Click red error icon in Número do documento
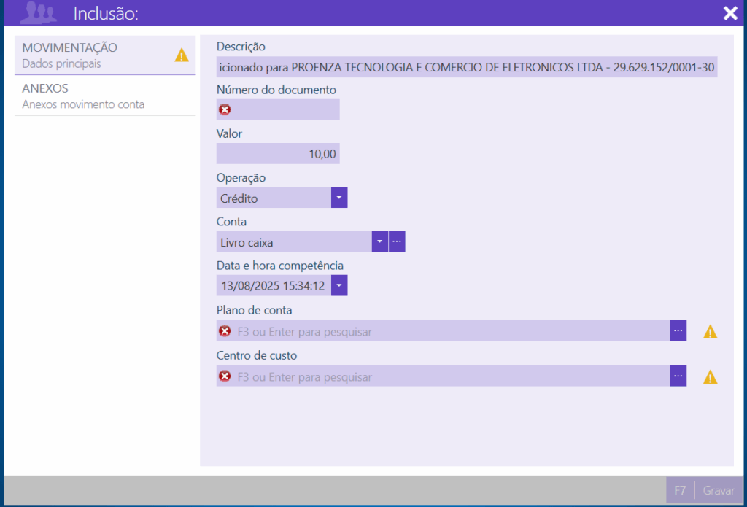The width and height of the screenshot is (747, 507). [225, 110]
